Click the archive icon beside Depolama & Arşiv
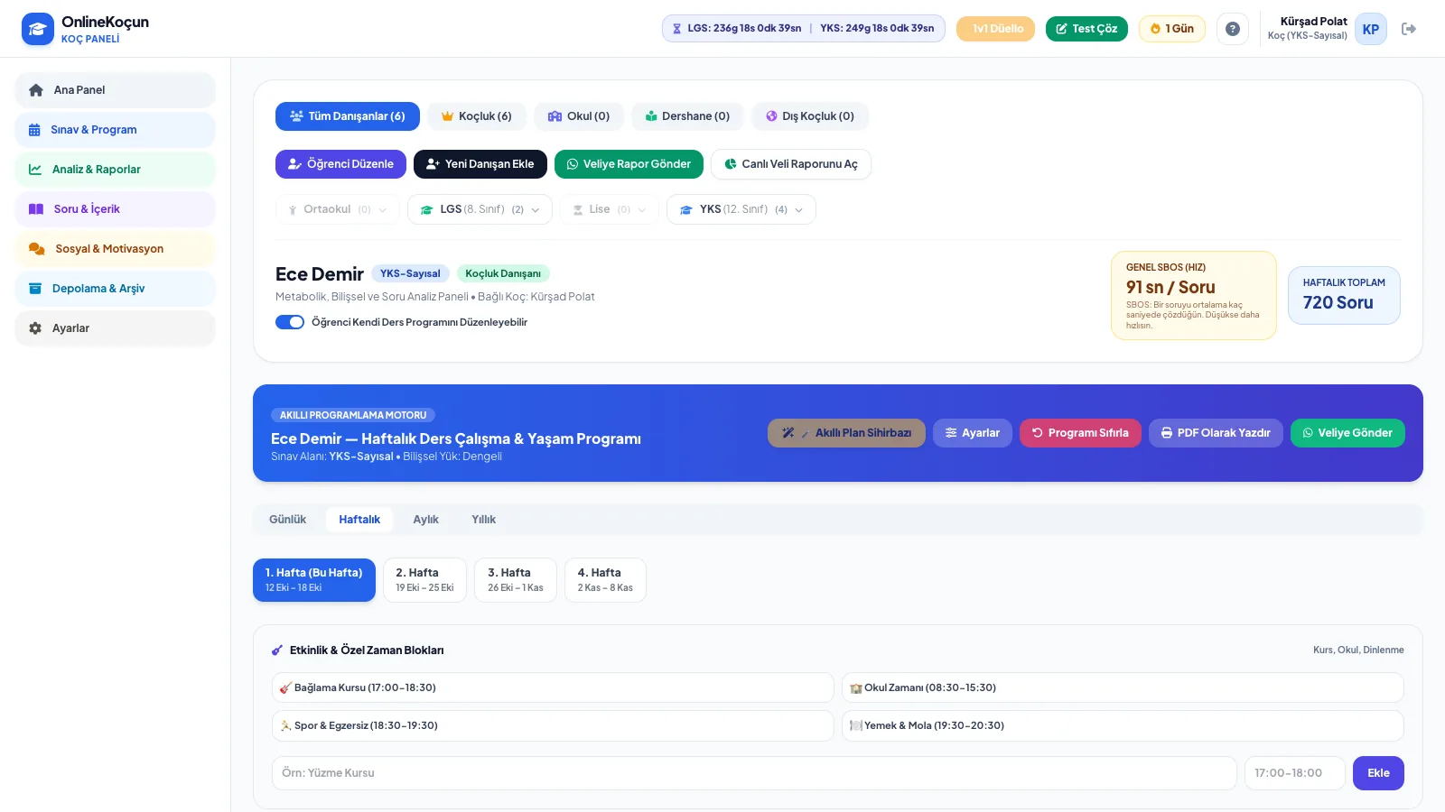Image resolution: width=1445 pixels, height=812 pixels. (x=35, y=289)
